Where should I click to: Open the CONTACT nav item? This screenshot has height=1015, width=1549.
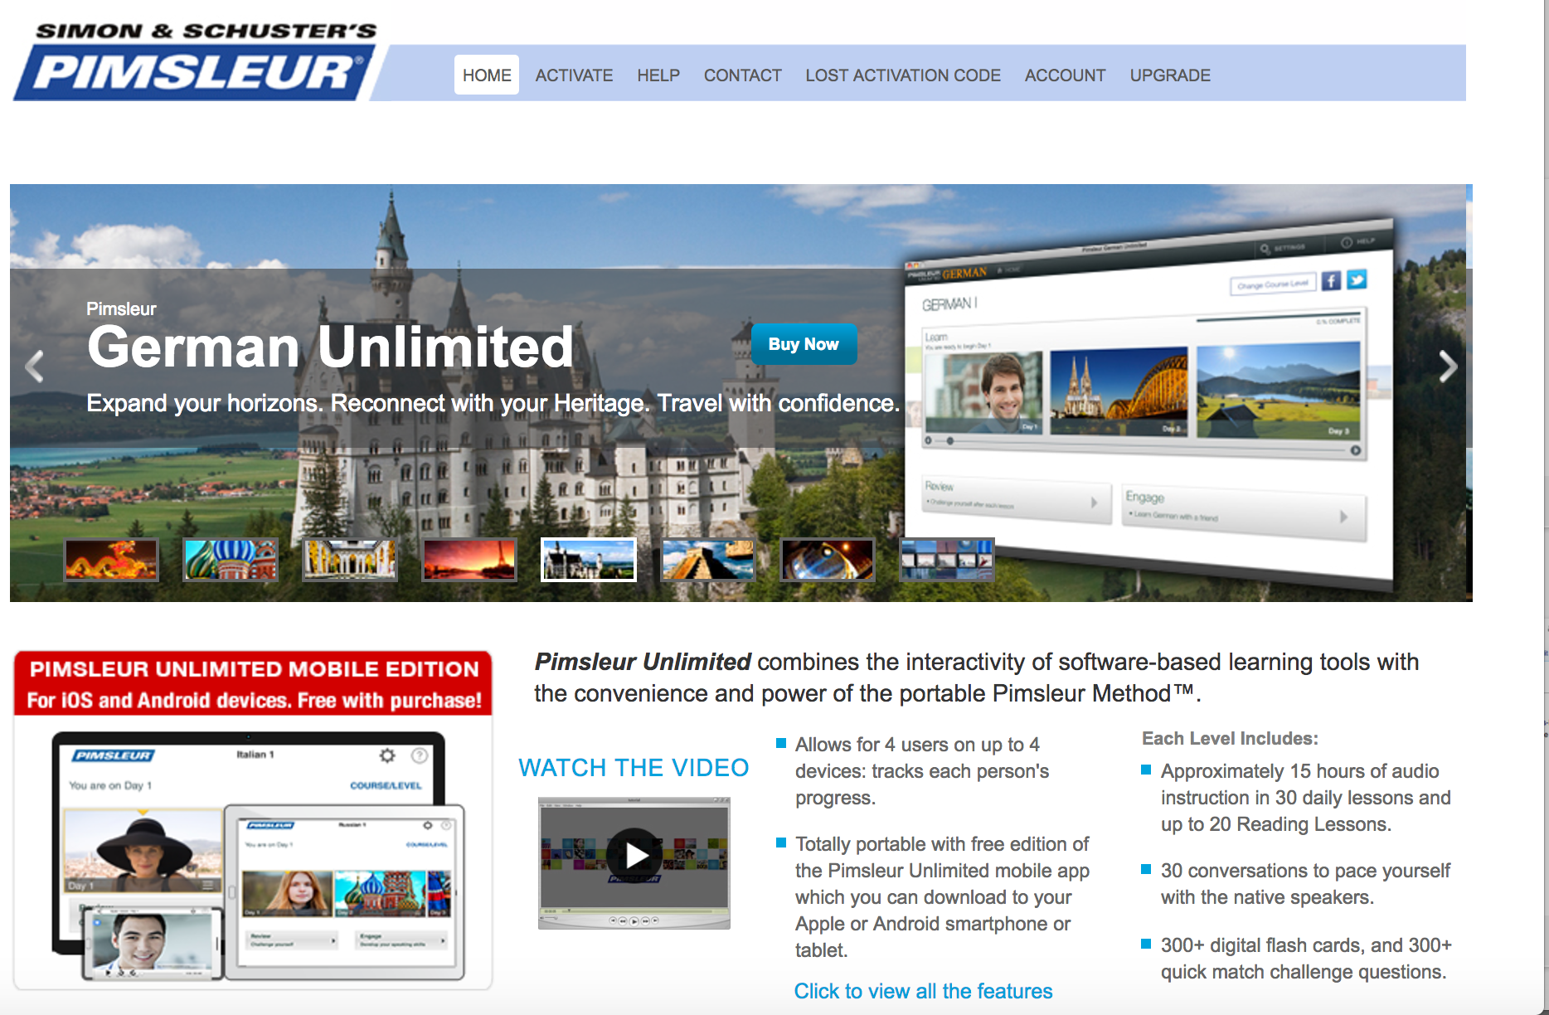tap(743, 75)
